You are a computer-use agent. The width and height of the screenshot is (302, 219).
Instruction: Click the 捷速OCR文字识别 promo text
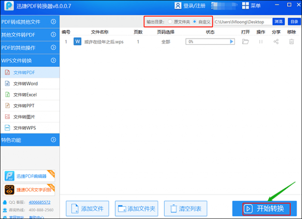(x=34, y=190)
